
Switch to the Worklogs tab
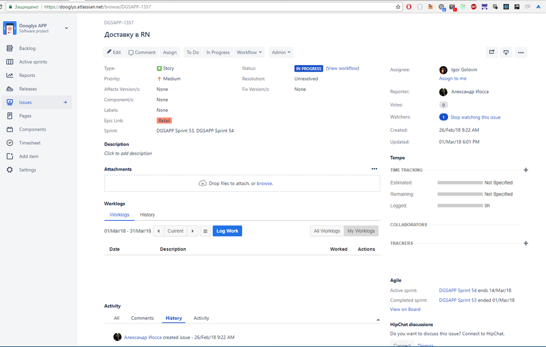click(120, 215)
